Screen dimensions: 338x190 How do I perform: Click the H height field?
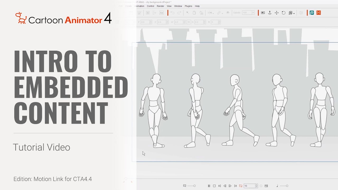(x=199, y=22)
